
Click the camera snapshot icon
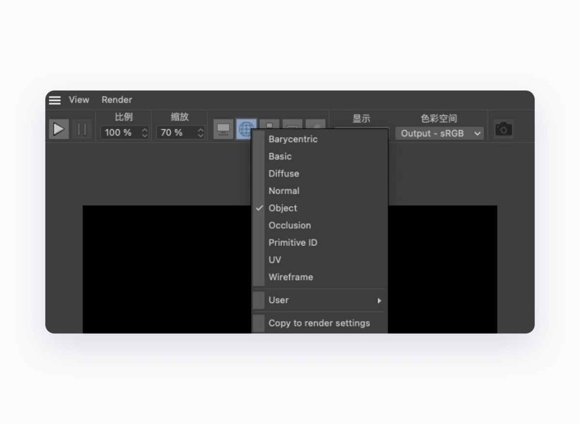(504, 129)
